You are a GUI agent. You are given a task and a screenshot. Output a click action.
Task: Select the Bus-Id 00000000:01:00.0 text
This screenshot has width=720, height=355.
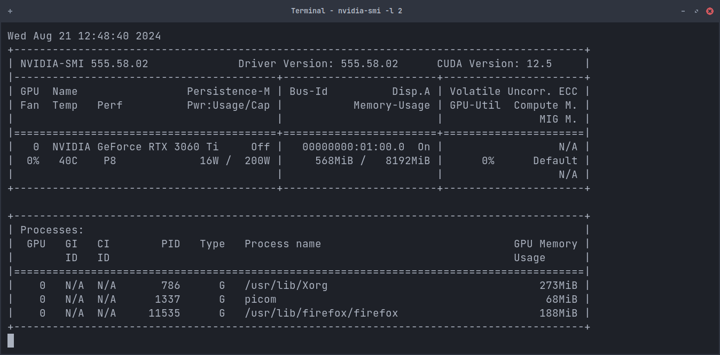(x=353, y=147)
